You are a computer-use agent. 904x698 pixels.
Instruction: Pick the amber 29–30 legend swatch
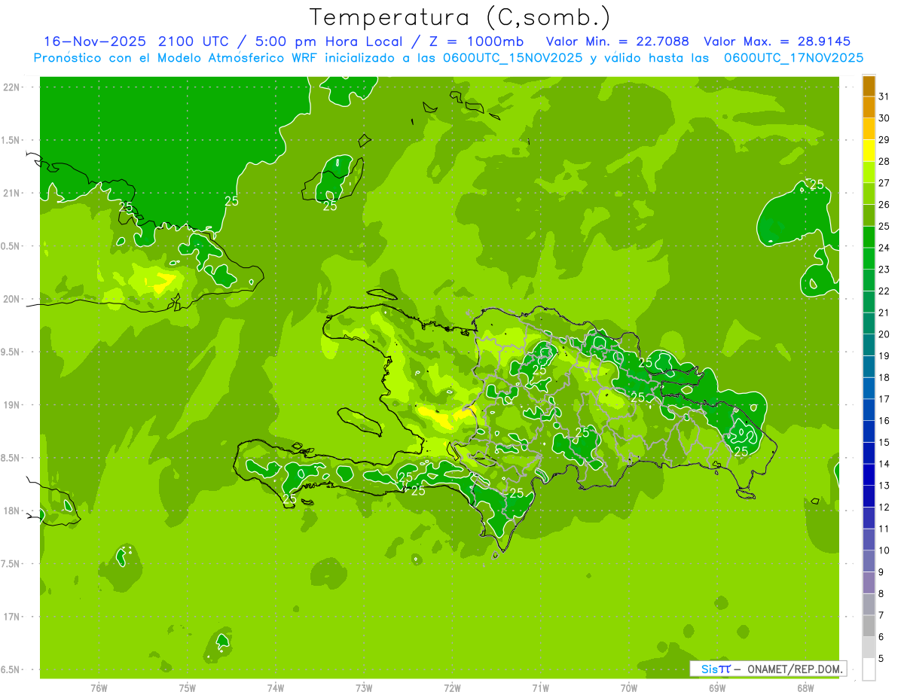point(869,129)
